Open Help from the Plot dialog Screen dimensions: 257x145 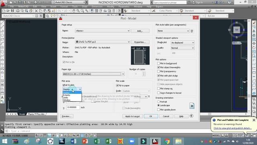181,116
